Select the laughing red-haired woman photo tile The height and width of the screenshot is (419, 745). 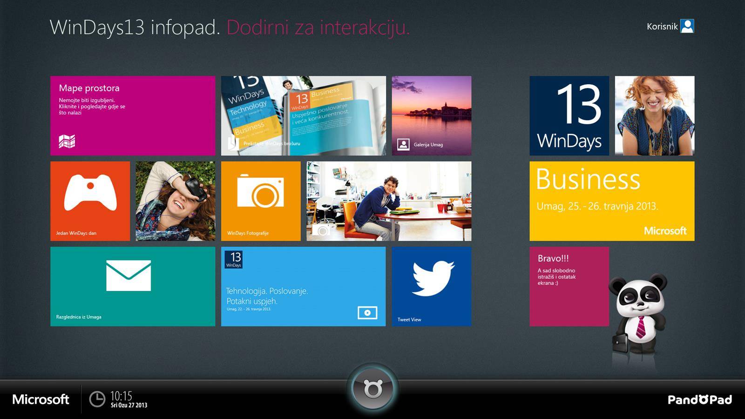(655, 115)
